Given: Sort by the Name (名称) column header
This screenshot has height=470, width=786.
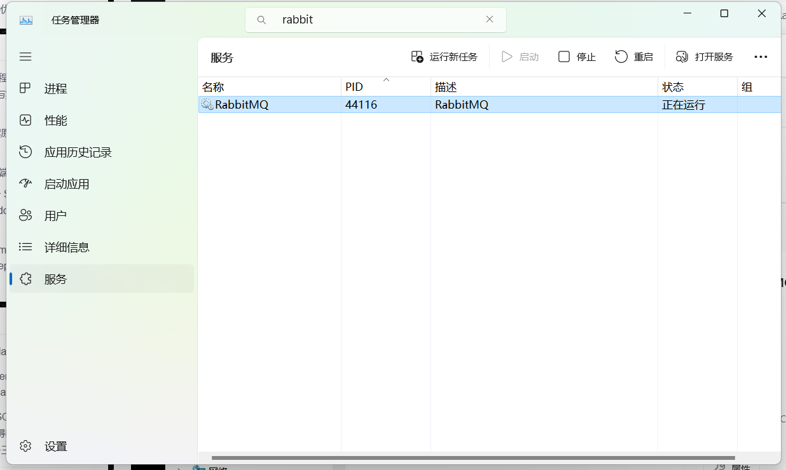Looking at the screenshot, I should click(x=270, y=87).
